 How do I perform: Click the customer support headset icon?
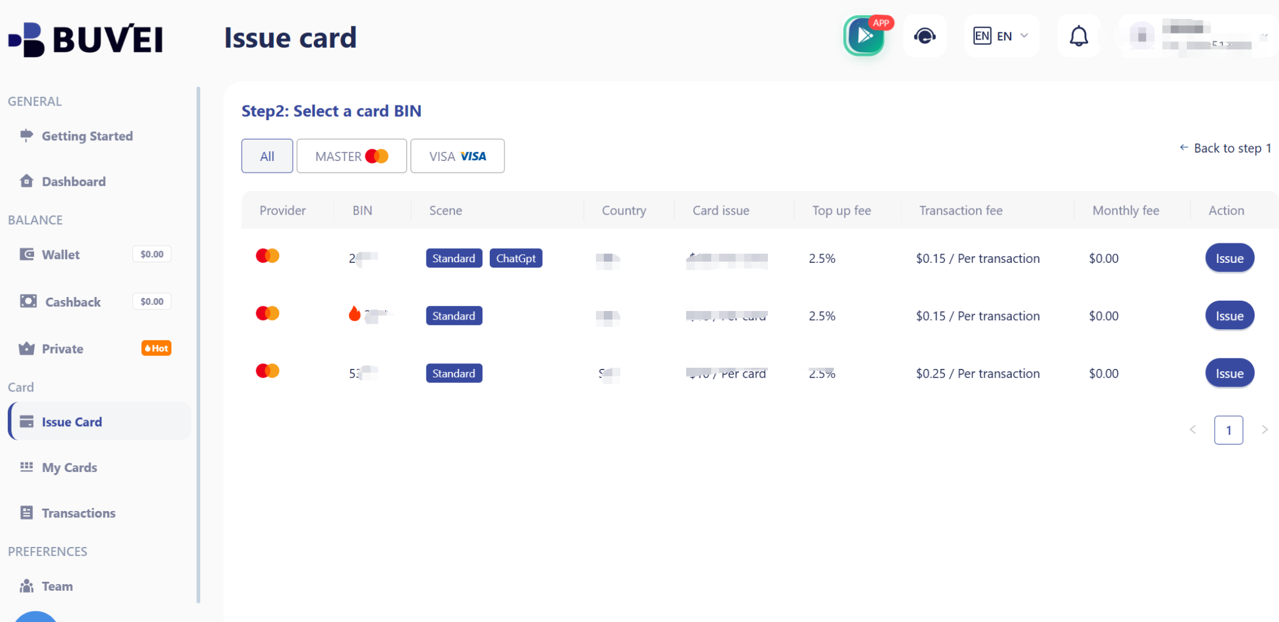click(x=925, y=36)
